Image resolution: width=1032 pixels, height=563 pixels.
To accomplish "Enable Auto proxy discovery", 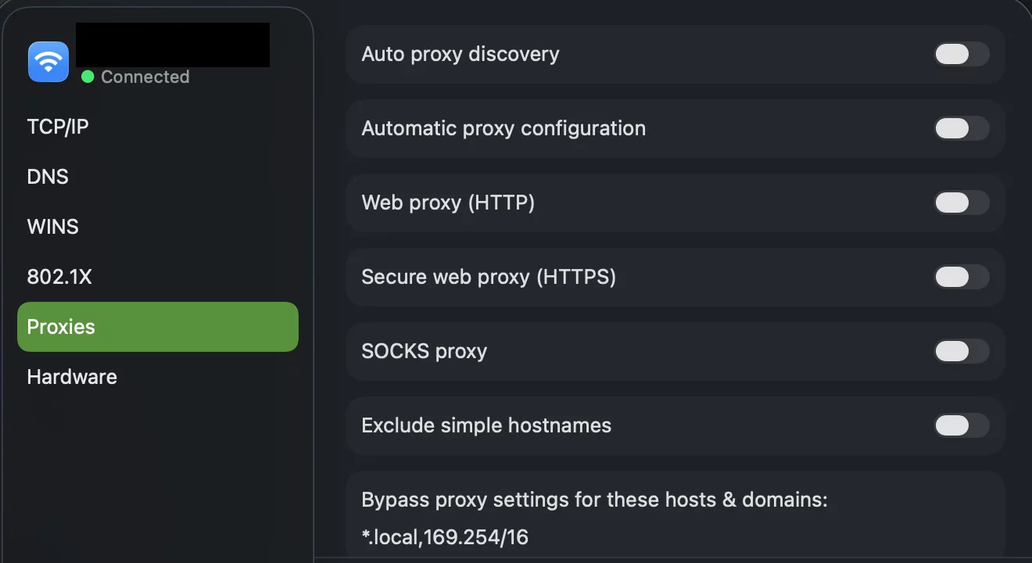I will click(961, 54).
